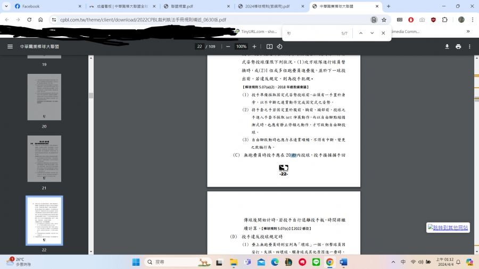Open the Chrome profile avatar
The image size is (479, 269).
[x=461, y=20]
